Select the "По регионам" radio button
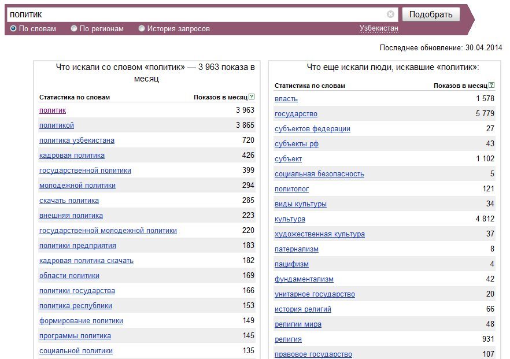This screenshot has height=359, width=510. [74, 29]
